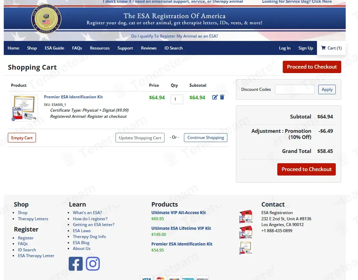358x280 pixels.
Task: Open How do I register? link
Action: click(90, 219)
